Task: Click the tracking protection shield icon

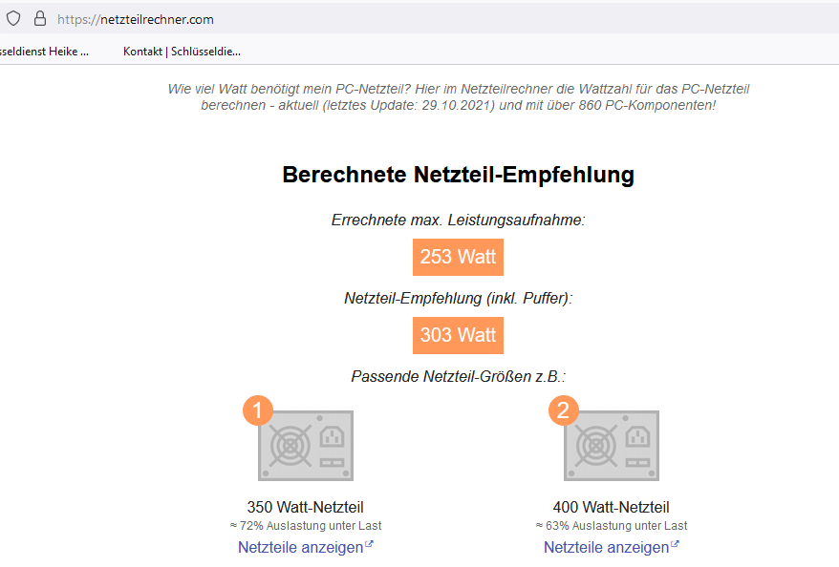Action: coord(13,18)
